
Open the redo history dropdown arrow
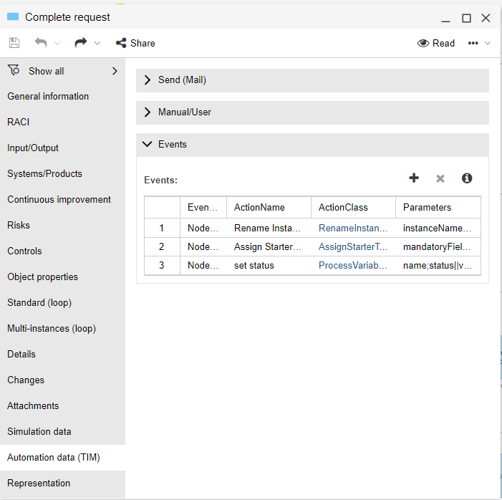click(97, 43)
